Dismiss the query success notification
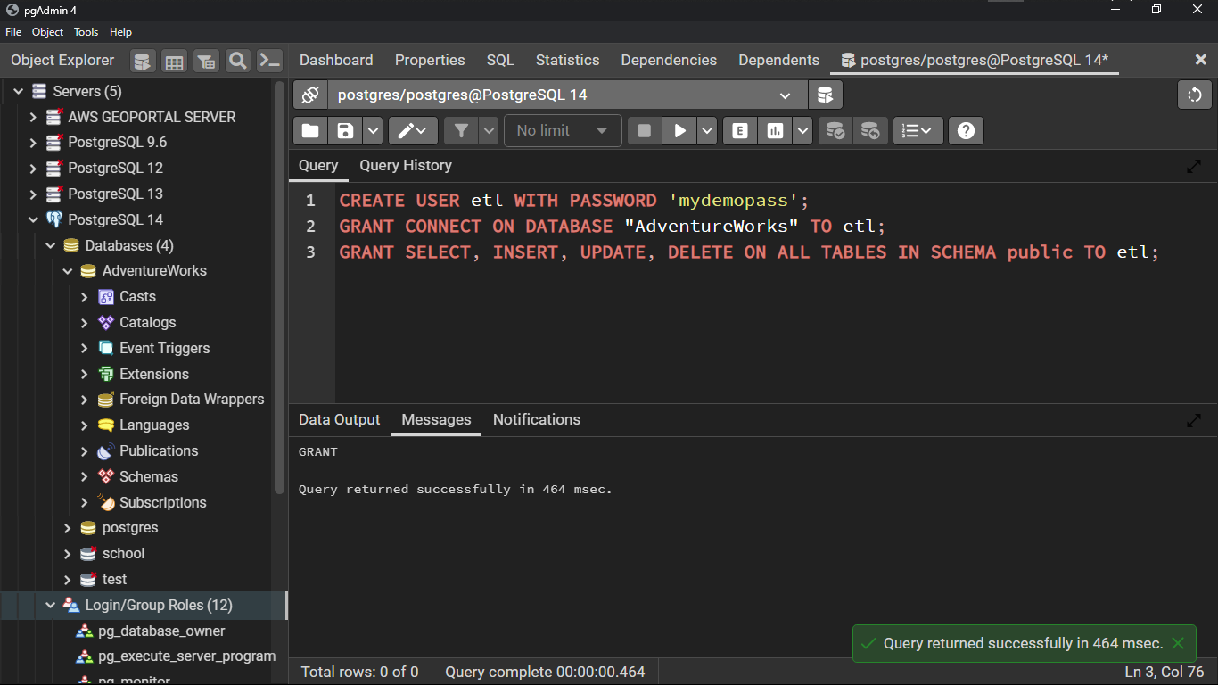Image resolution: width=1218 pixels, height=685 pixels. click(x=1178, y=643)
